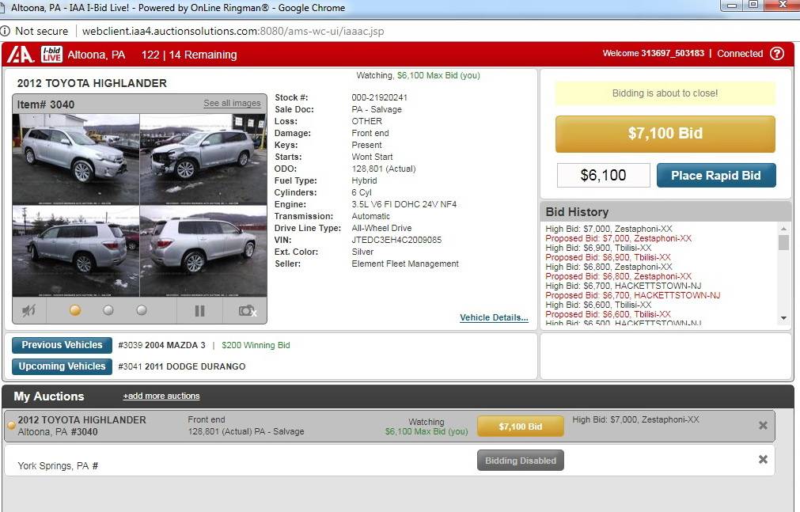
Task: Open the See all images link
Action: 232,103
